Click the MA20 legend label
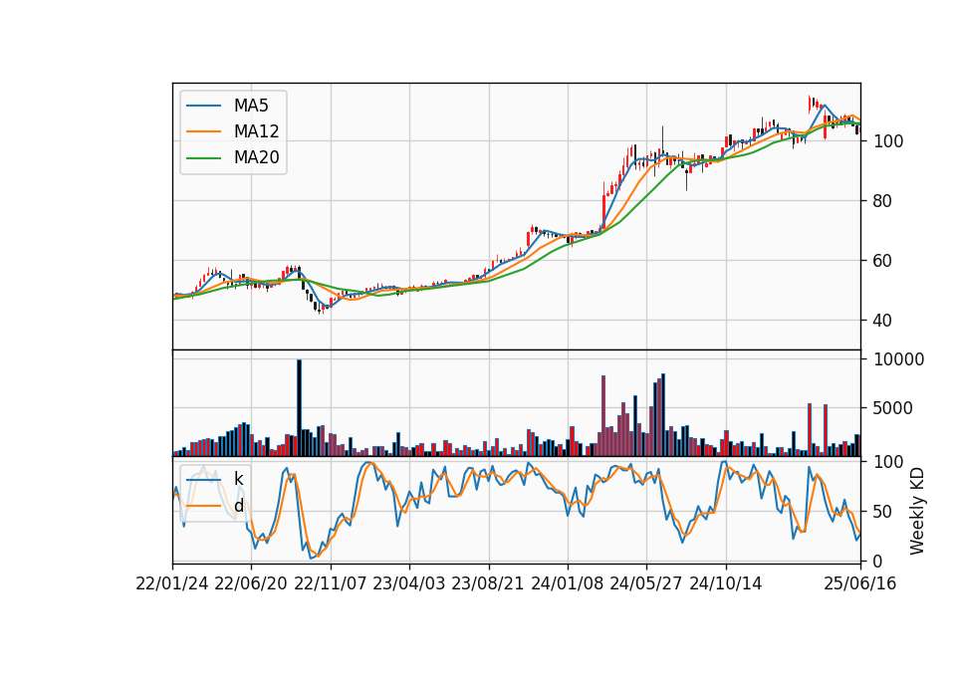 pyautogui.click(x=256, y=158)
